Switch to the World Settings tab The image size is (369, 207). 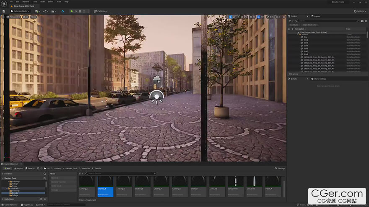320,79
